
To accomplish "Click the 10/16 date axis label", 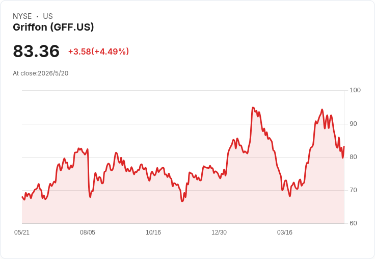I will 153,232.
